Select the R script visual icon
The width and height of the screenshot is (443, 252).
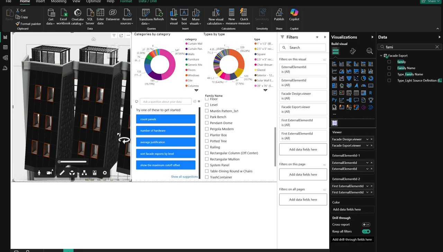(371, 93)
